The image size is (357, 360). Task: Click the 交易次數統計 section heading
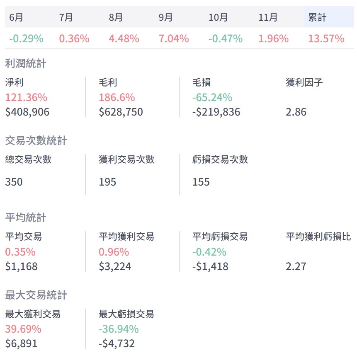(x=36, y=140)
